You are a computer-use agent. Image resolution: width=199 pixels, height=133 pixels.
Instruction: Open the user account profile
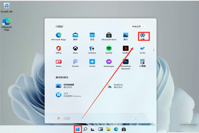(63, 118)
